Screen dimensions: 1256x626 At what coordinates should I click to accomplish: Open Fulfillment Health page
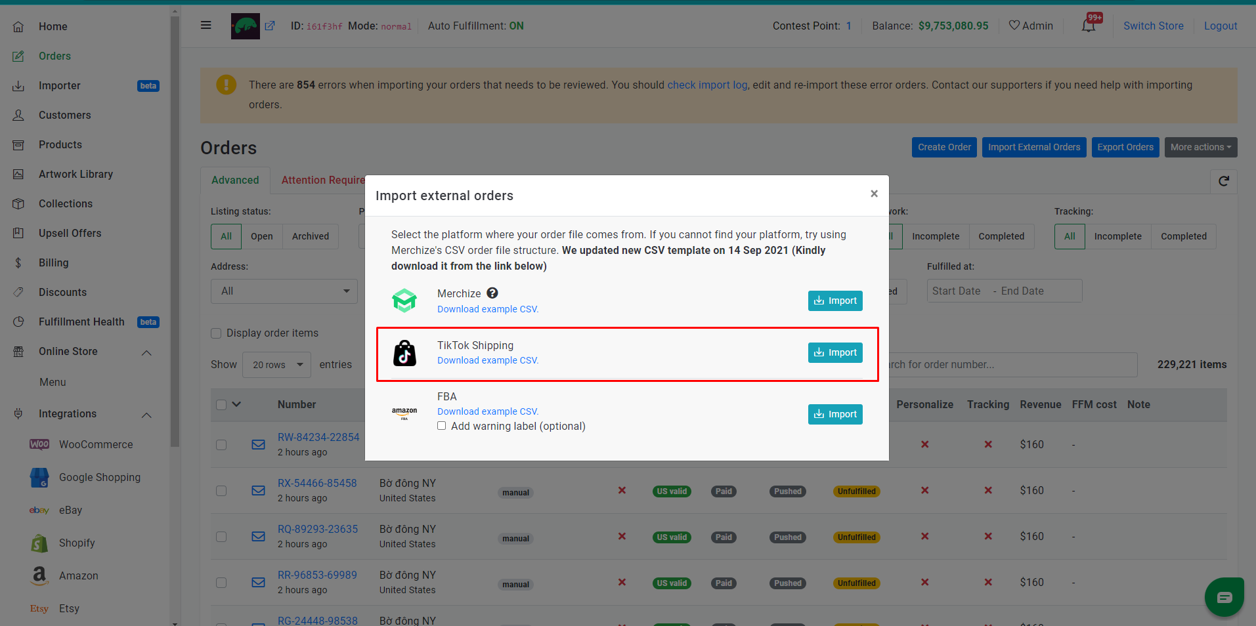click(x=81, y=322)
